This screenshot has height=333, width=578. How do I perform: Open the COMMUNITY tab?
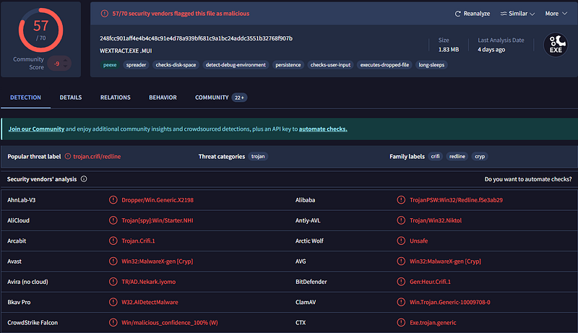coord(212,98)
